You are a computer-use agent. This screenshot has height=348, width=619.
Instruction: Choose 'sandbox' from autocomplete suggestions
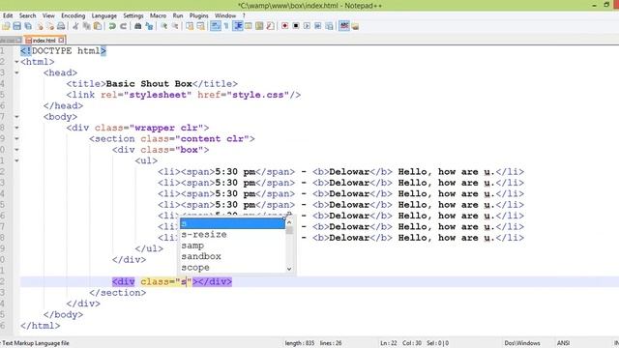click(232, 256)
